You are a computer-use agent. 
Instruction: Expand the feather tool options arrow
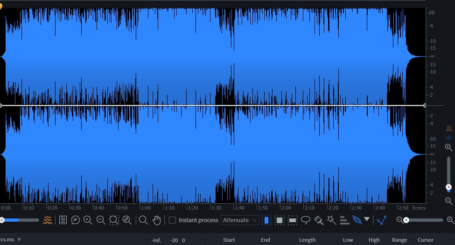tap(367, 219)
